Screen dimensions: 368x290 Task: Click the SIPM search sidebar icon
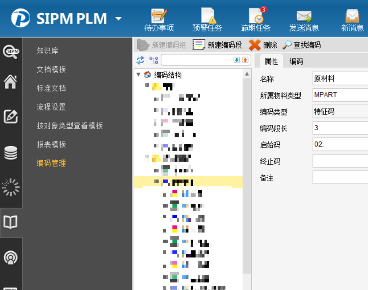11,52
